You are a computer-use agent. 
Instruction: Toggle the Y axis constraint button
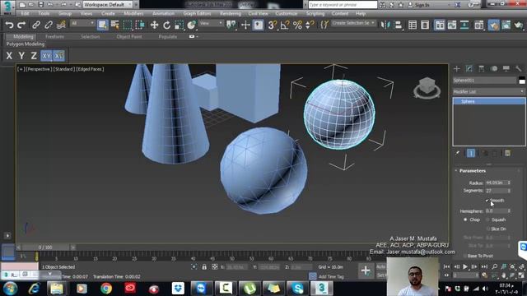click(x=21, y=56)
